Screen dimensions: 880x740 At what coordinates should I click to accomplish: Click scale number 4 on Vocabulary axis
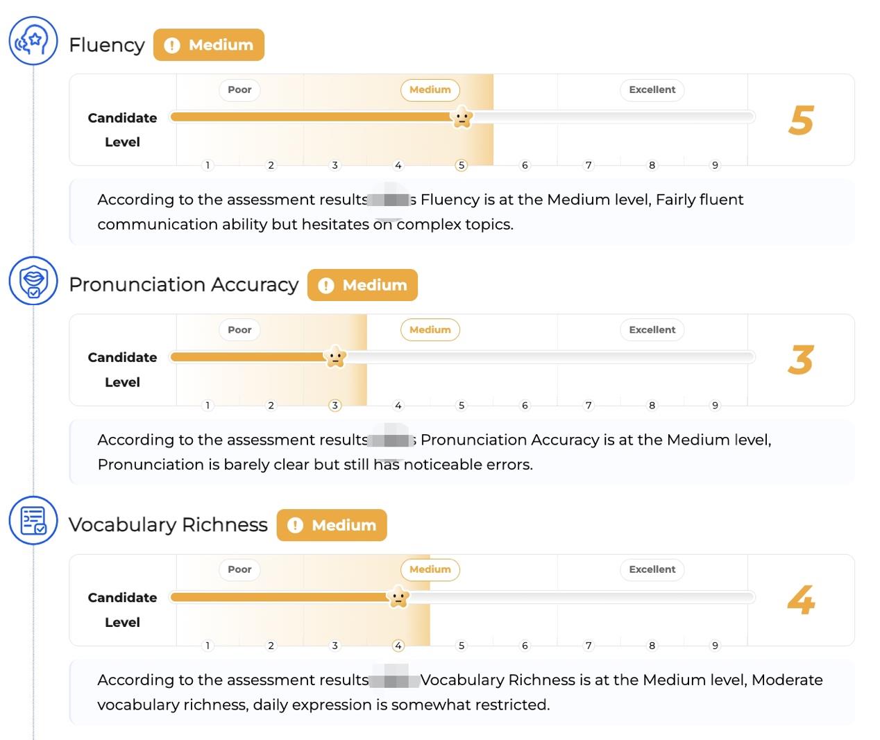398,646
